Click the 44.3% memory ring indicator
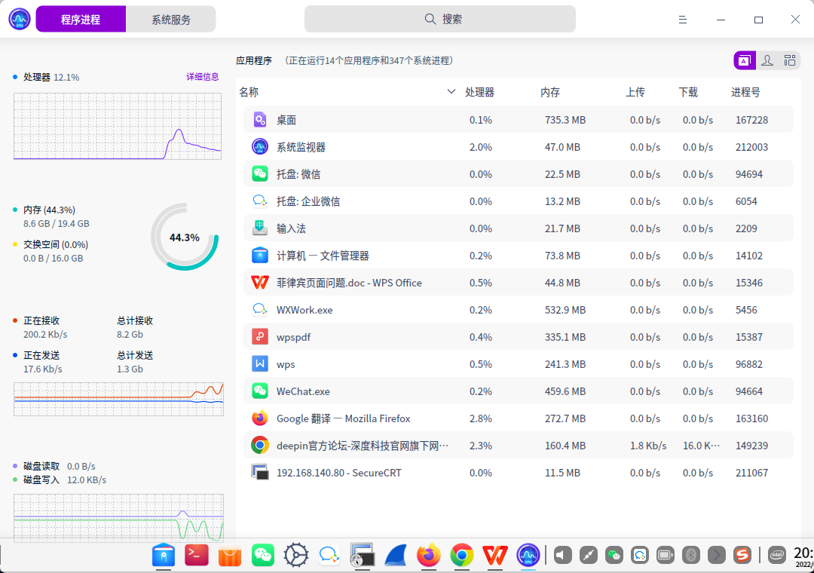This screenshot has height=573, width=814. (185, 237)
